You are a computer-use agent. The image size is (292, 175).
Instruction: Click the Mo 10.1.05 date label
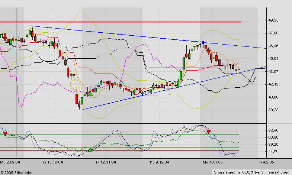click(x=213, y=162)
